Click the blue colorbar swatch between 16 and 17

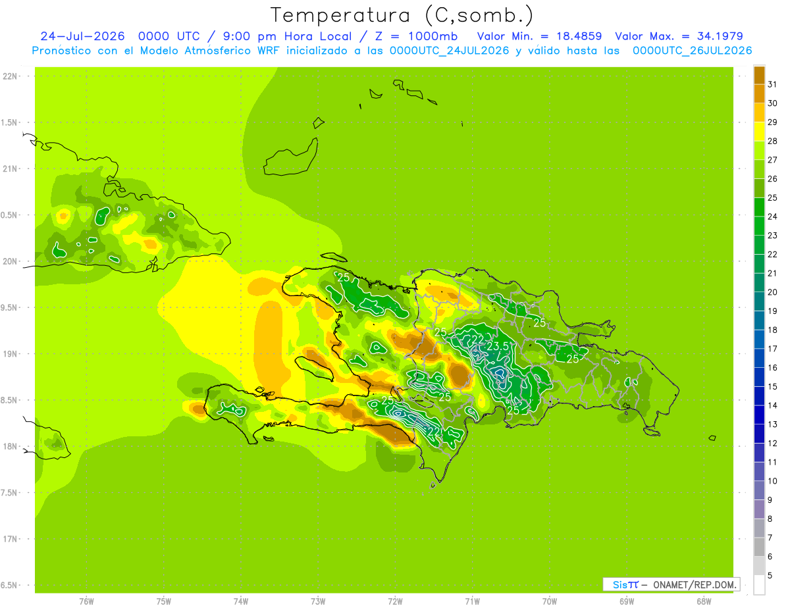759,358
